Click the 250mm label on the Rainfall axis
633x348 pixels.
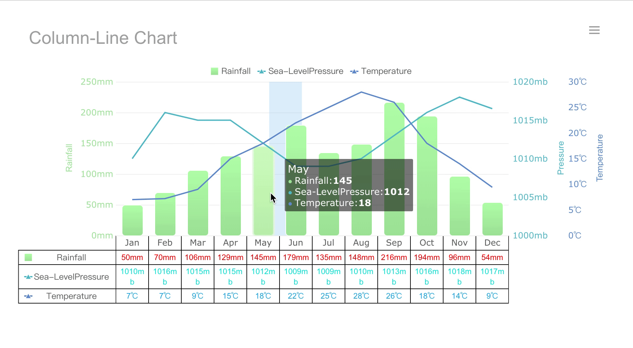[97, 82]
